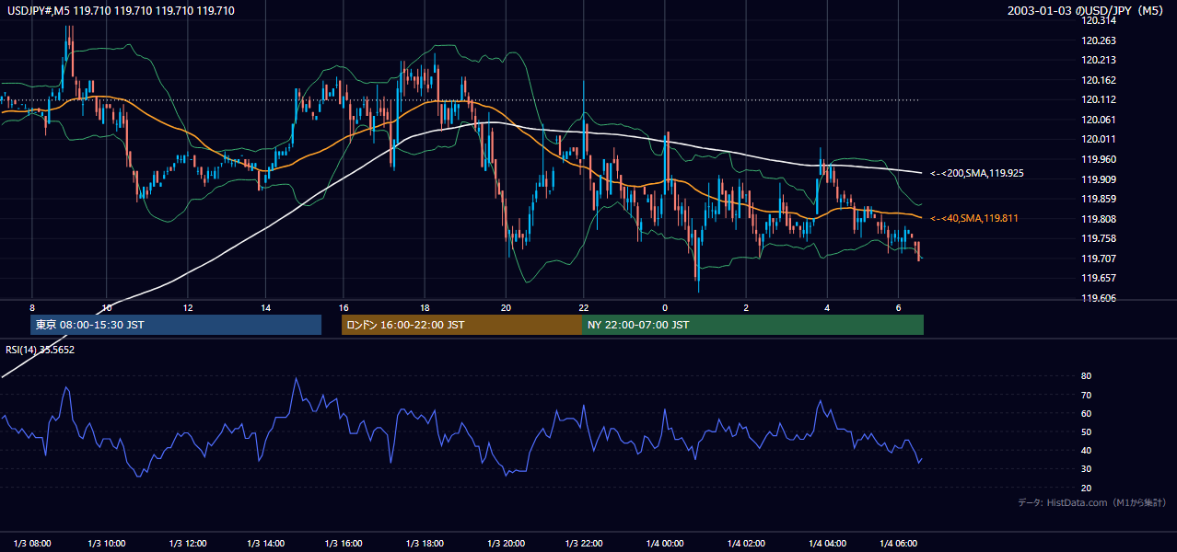This screenshot has width=1177, height=552.
Task: Click the 119.758 price axis label
Action: click(x=1100, y=238)
